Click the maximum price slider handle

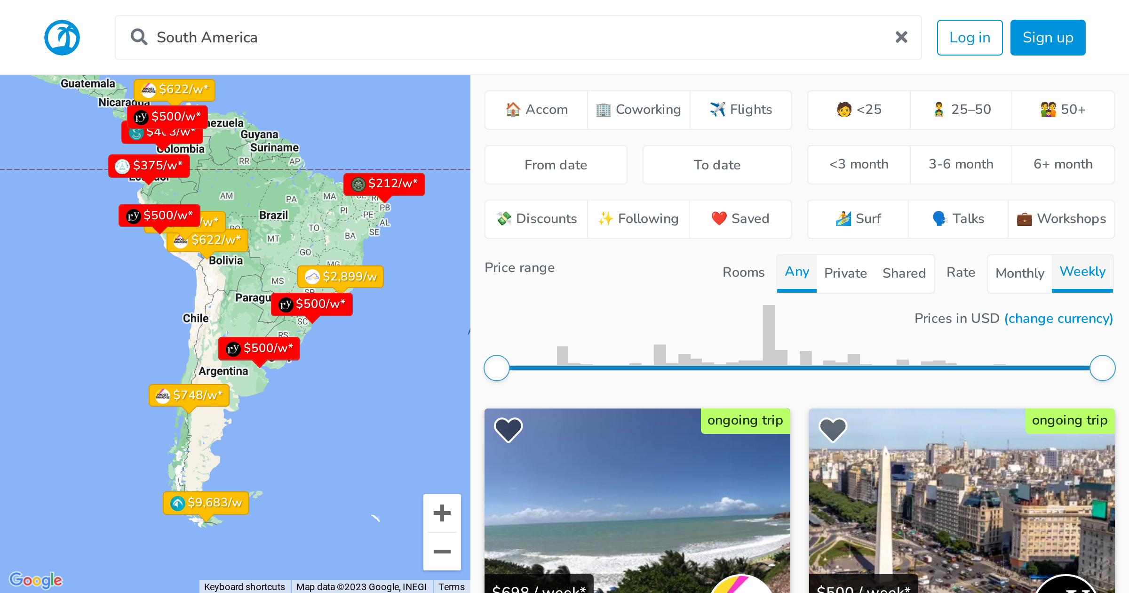[1103, 368]
